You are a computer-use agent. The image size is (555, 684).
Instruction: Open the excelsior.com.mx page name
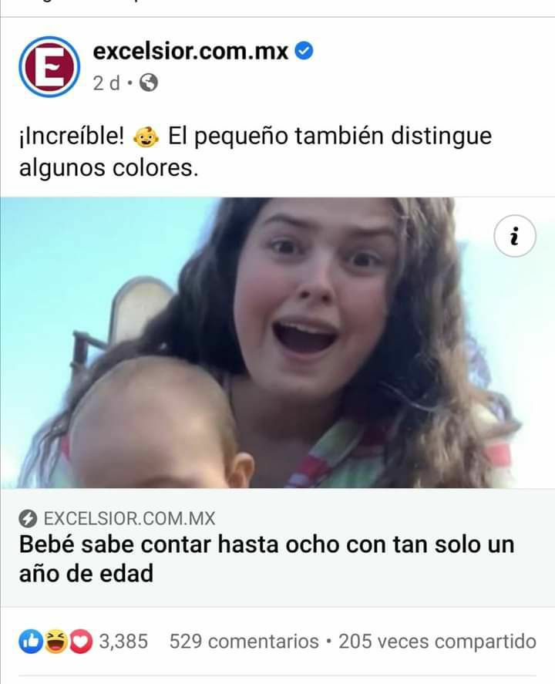coord(190,52)
